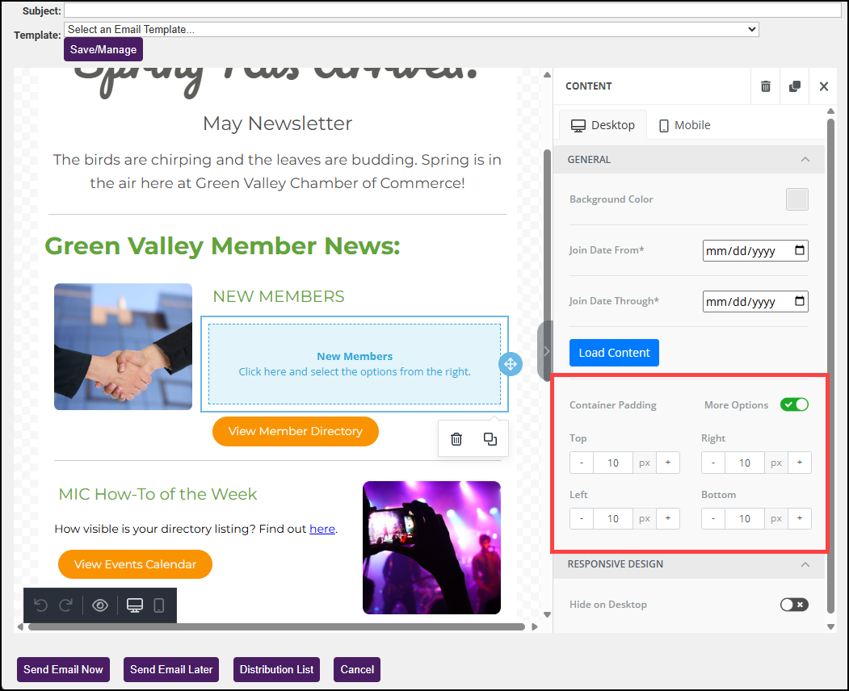This screenshot has height=691, width=849.
Task: Click the preview eye icon
Action: point(100,605)
